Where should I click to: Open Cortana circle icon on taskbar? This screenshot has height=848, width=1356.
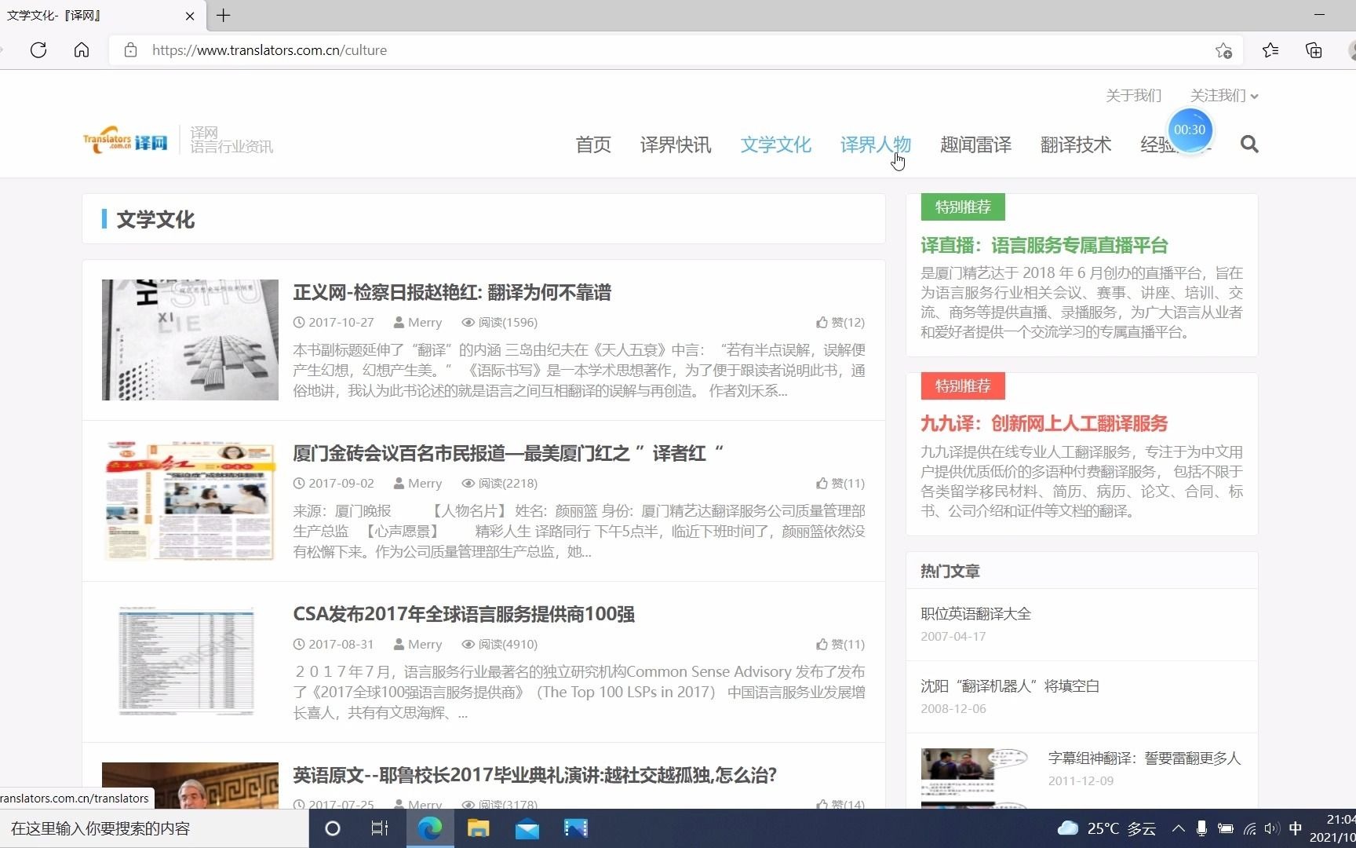(x=333, y=828)
